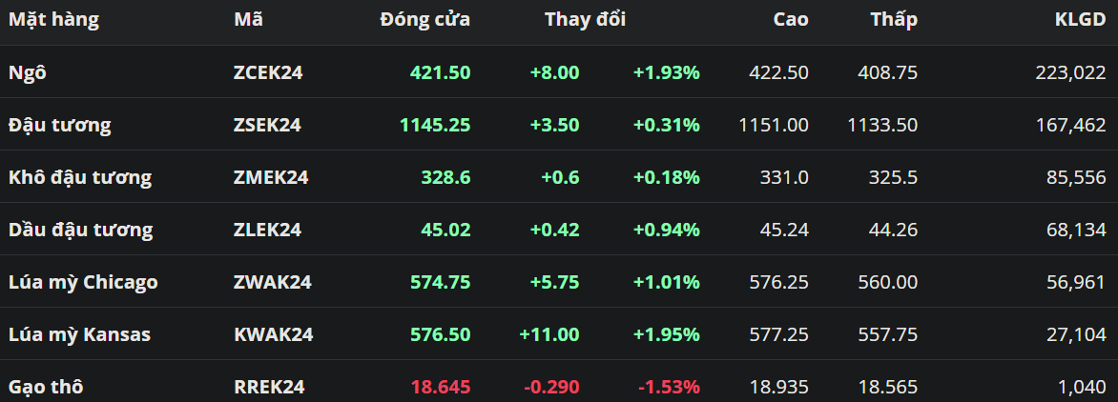
Task: Click the Gạo thô commodity name
Action: 46,387
